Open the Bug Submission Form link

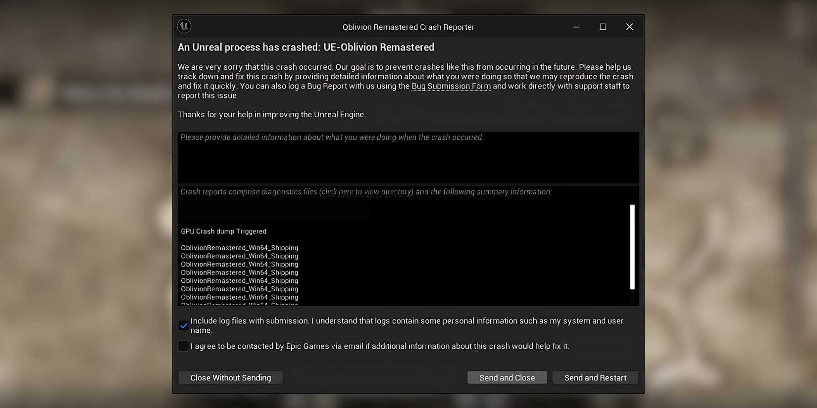tap(451, 86)
